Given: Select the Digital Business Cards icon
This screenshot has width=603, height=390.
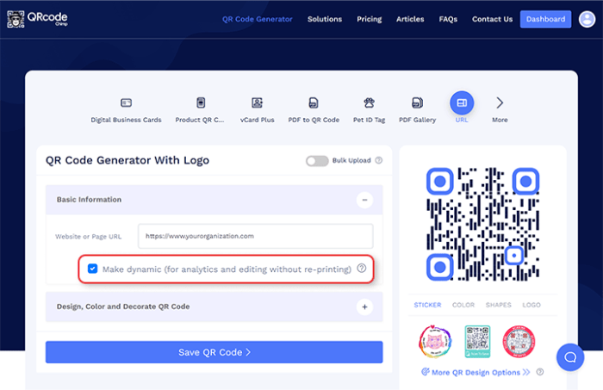Looking at the screenshot, I should (x=126, y=102).
